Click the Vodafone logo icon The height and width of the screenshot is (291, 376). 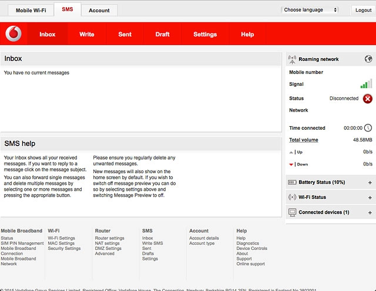[14, 34]
